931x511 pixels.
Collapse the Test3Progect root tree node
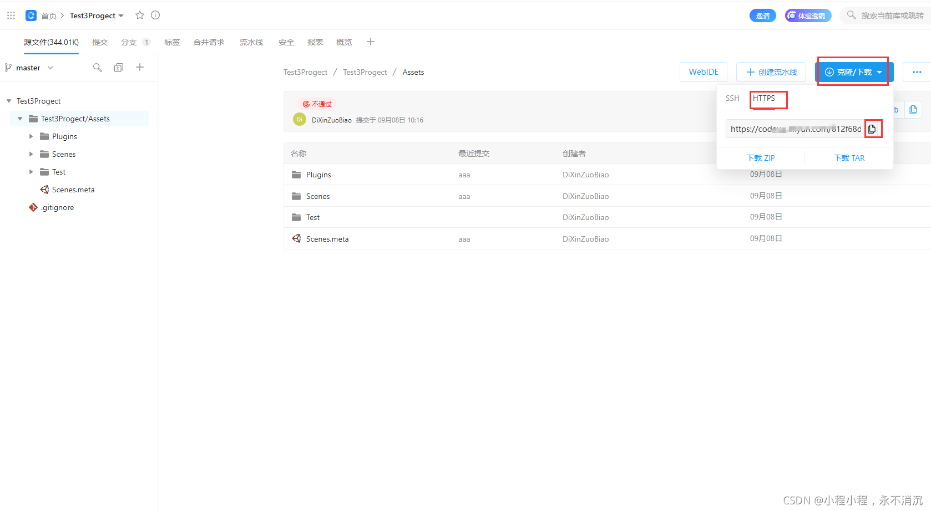[x=9, y=101]
